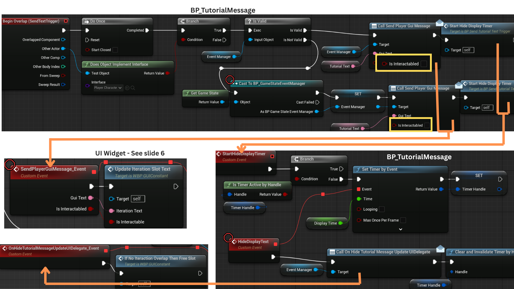The image size is (514, 289).
Task: Toggle top highlighted Is Interactabled checkbox
Action: click(x=424, y=64)
